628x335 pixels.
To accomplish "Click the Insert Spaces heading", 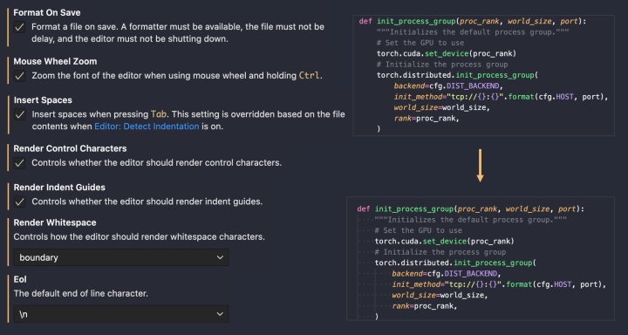I will [x=43, y=100].
